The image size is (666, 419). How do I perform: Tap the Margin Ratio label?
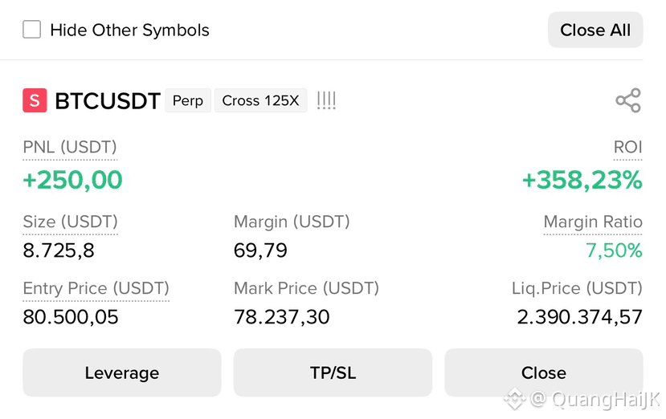[593, 222]
